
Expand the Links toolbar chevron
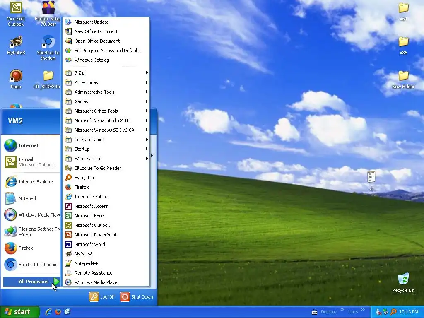pos(363,310)
